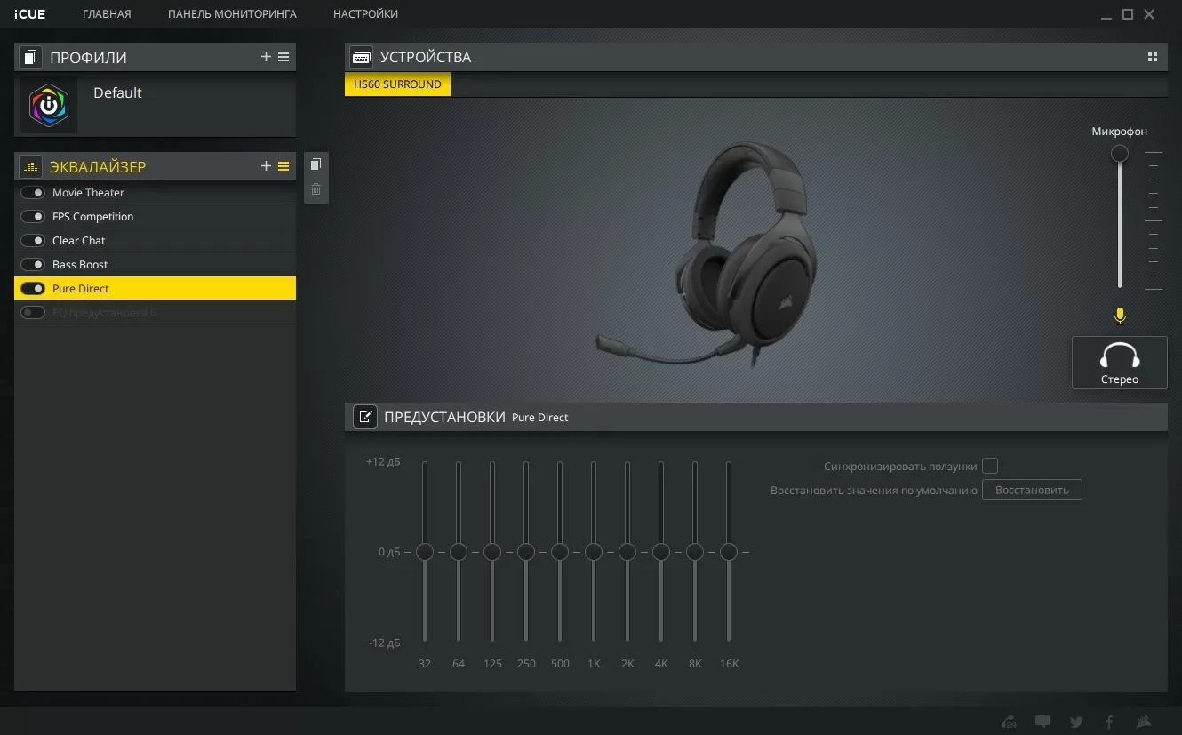
Task: Click the 64 Hz equalizer slider knob
Action: tap(459, 552)
